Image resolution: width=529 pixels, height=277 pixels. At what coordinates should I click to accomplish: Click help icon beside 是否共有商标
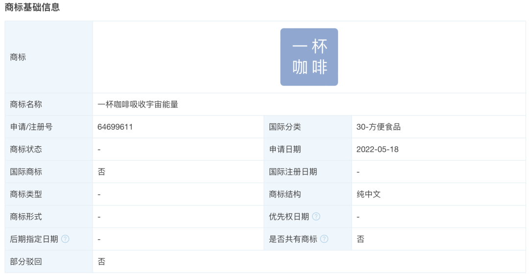tap(324, 239)
